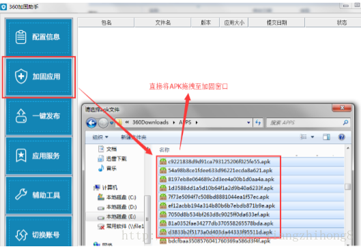Click the file list vertical scrollbar thumb

(x=347, y=186)
